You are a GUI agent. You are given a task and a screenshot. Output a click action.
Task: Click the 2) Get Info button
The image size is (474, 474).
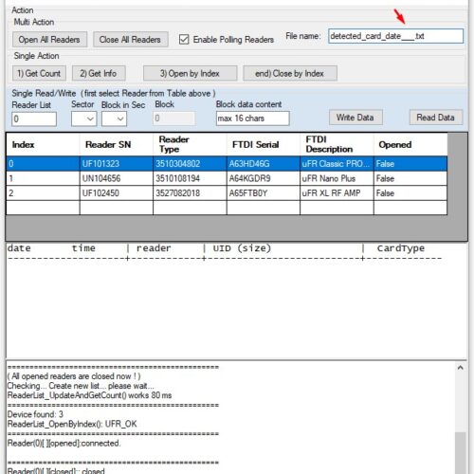click(99, 73)
